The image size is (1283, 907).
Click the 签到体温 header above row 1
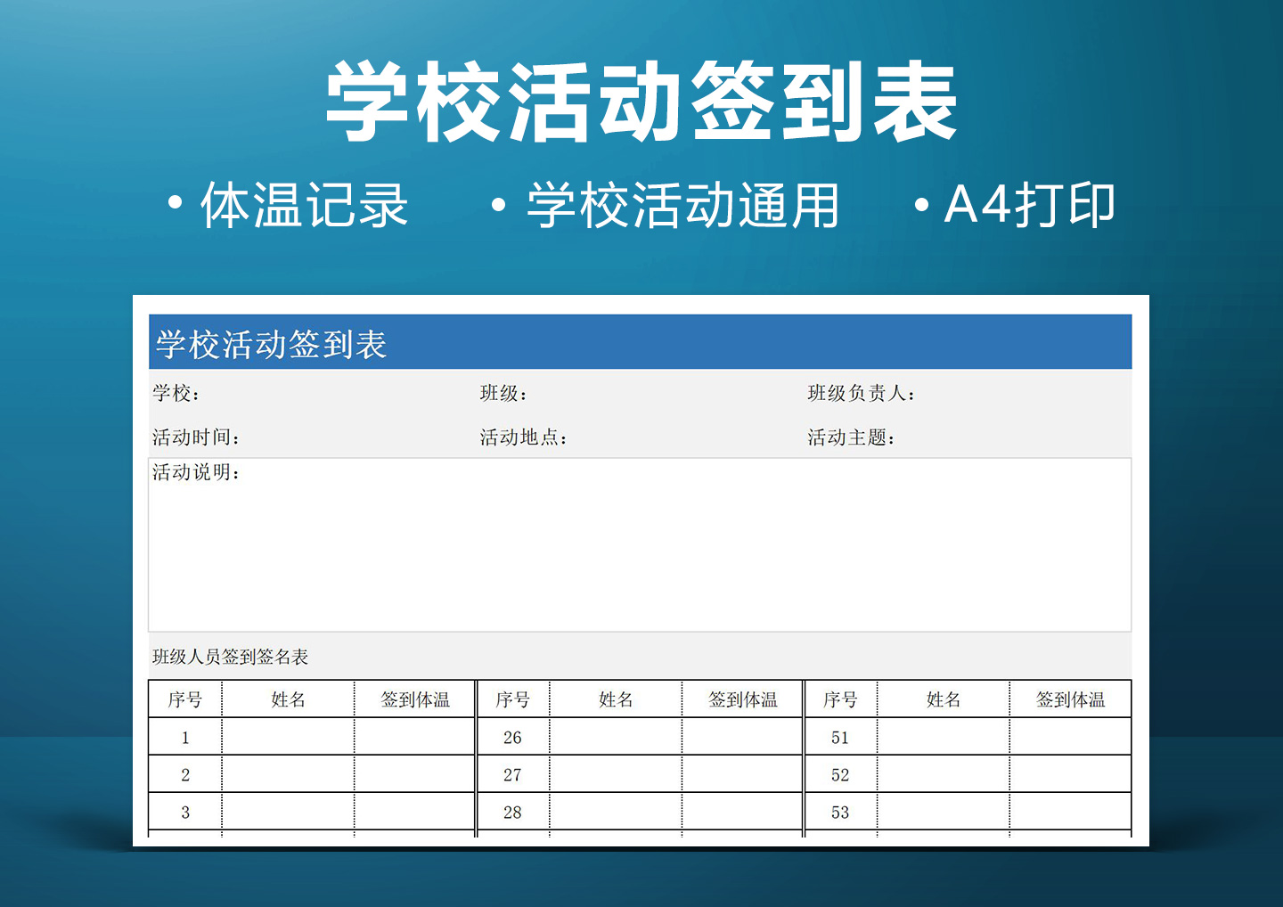(415, 699)
